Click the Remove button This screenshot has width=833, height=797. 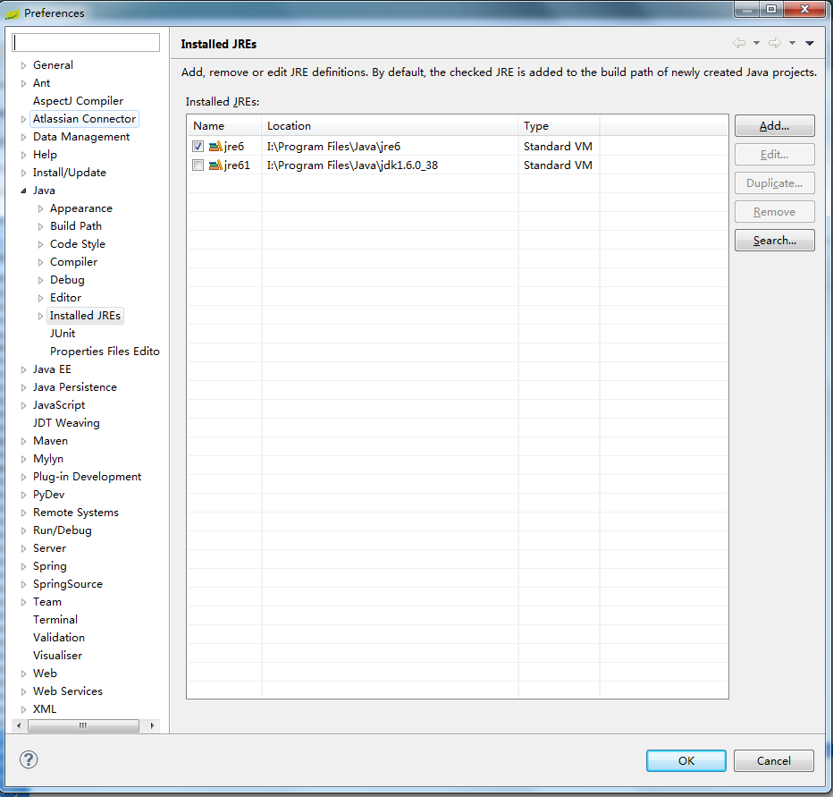coord(775,212)
